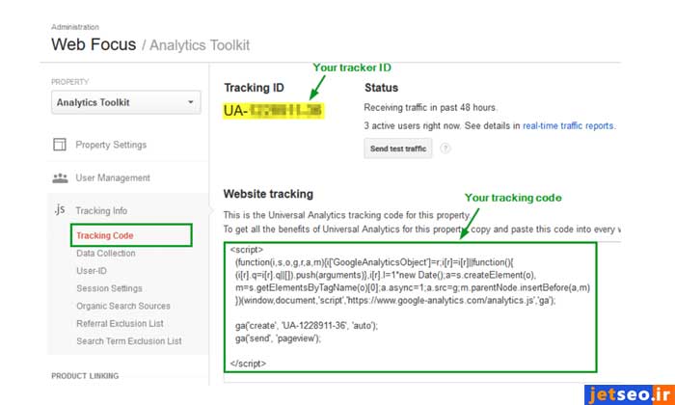Screen dimensions: 675x405
Task: Follow the real-time traffic reports link
Action: [x=567, y=125]
